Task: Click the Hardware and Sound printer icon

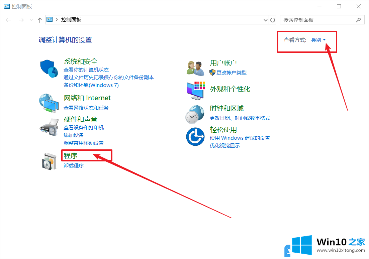Action: tap(49, 127)
